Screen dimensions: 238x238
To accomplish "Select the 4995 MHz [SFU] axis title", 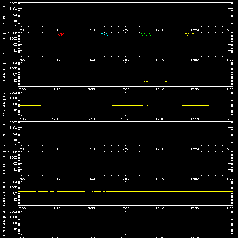I will tap(4, 163).
